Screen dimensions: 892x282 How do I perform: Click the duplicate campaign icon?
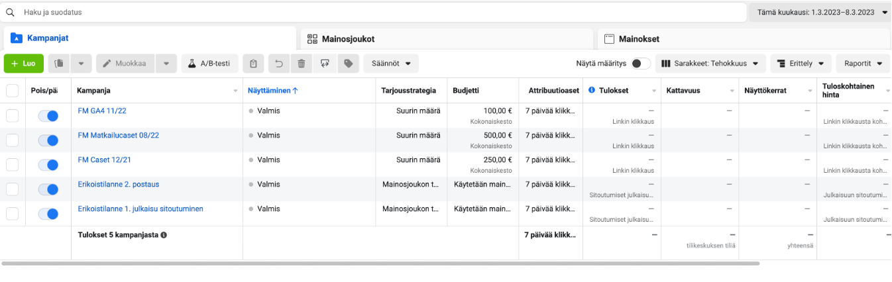point(59,64)
